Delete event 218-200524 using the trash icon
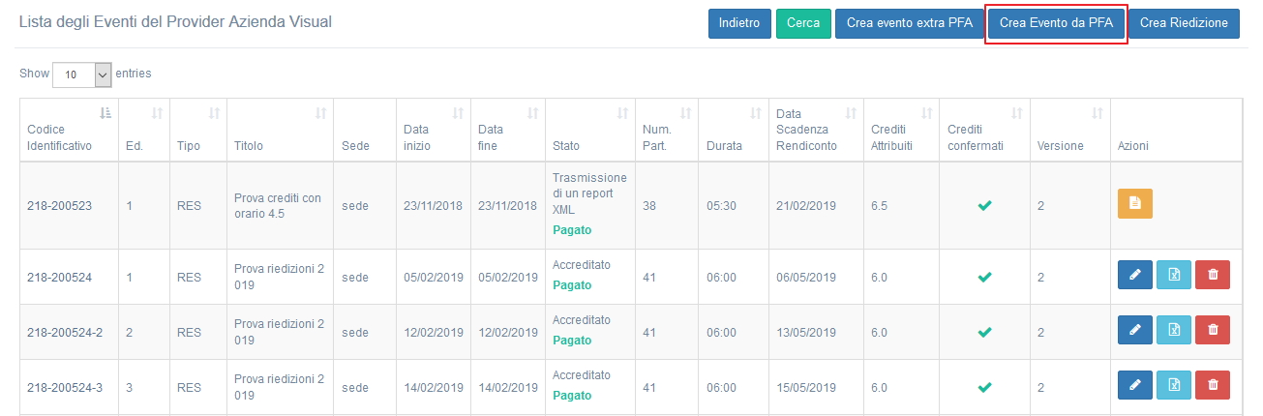Viewport: 1263px width, 416px height. coord(1212,276)
